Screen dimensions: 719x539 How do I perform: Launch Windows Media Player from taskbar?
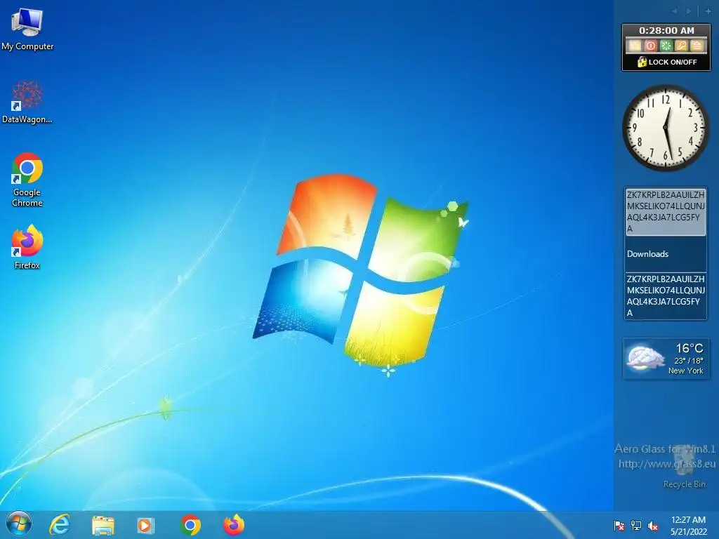145,525
